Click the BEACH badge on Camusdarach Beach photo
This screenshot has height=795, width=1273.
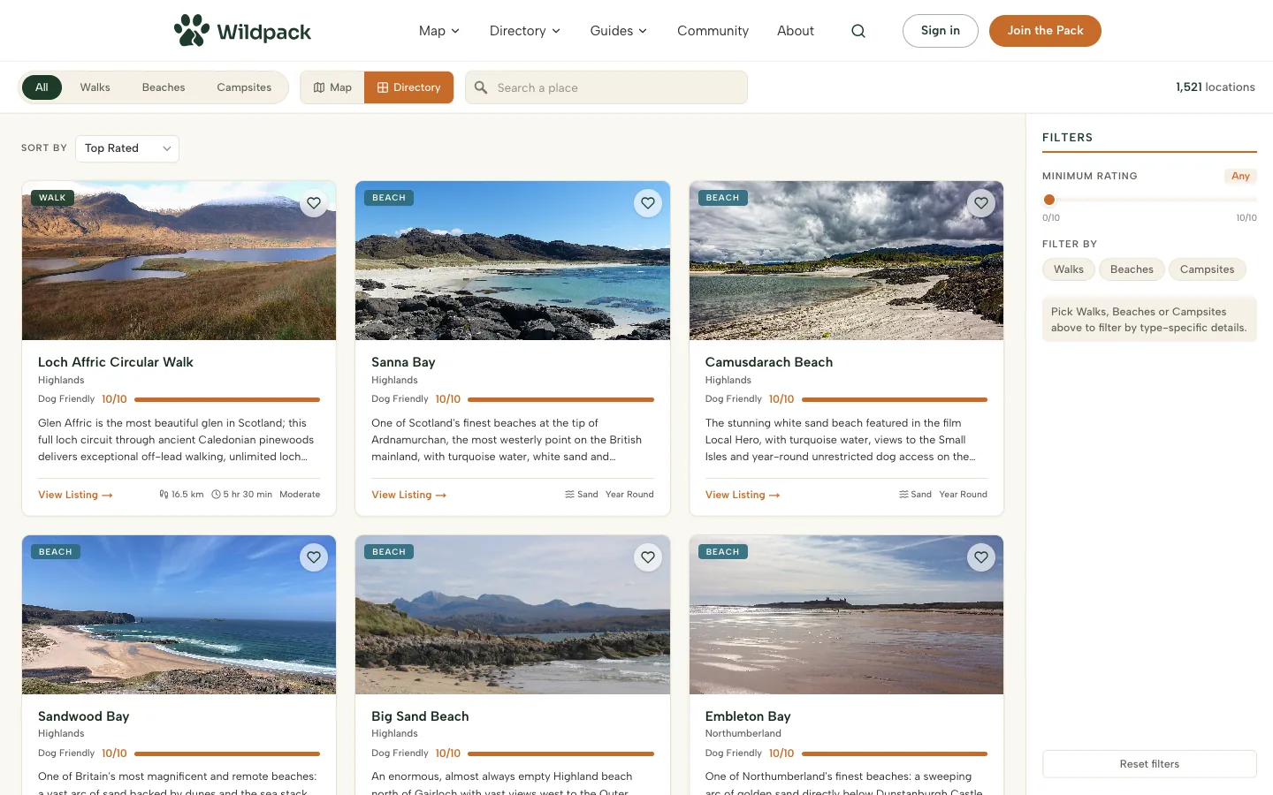(x=722, y=198)
